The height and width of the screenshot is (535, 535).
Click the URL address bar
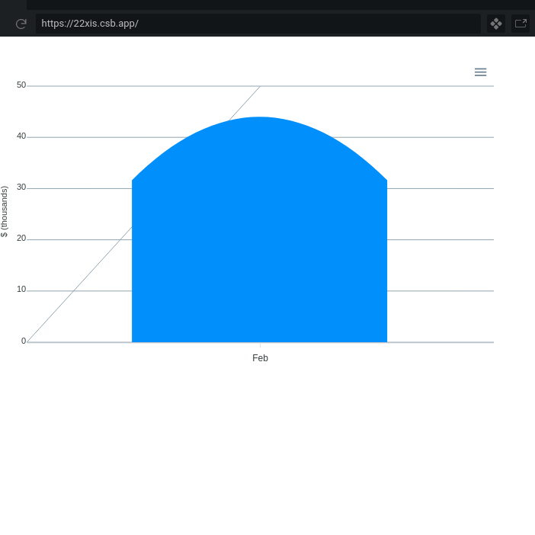[258, 24]
